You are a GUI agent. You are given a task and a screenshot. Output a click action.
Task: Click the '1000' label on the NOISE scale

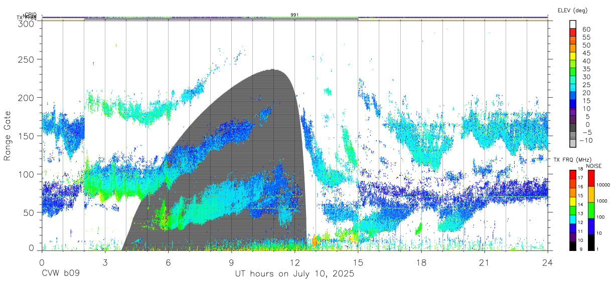tap(601, 201)
